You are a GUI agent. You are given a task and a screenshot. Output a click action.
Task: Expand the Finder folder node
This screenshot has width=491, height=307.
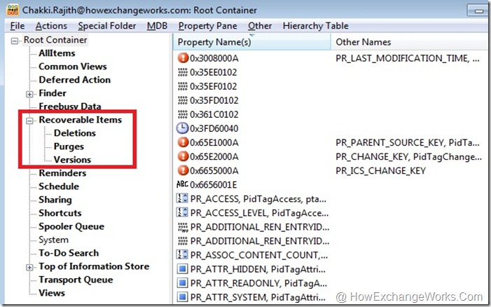tap(29, 94)
